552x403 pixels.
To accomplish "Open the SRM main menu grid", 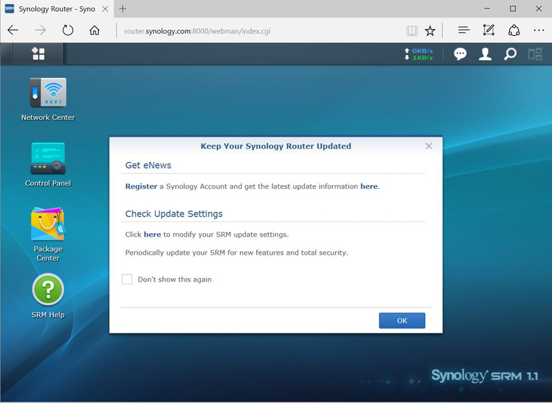I will coord(39,54).
